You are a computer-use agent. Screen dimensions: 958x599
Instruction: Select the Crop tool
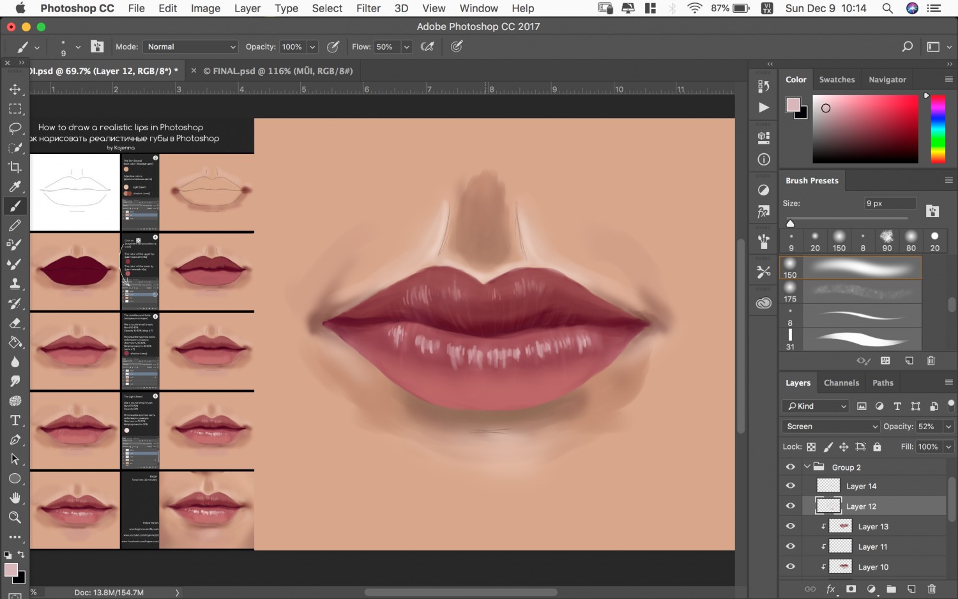click(x=15, y=167)
